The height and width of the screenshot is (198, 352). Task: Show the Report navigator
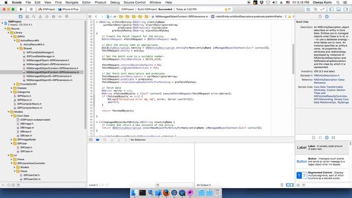point(67,16)
